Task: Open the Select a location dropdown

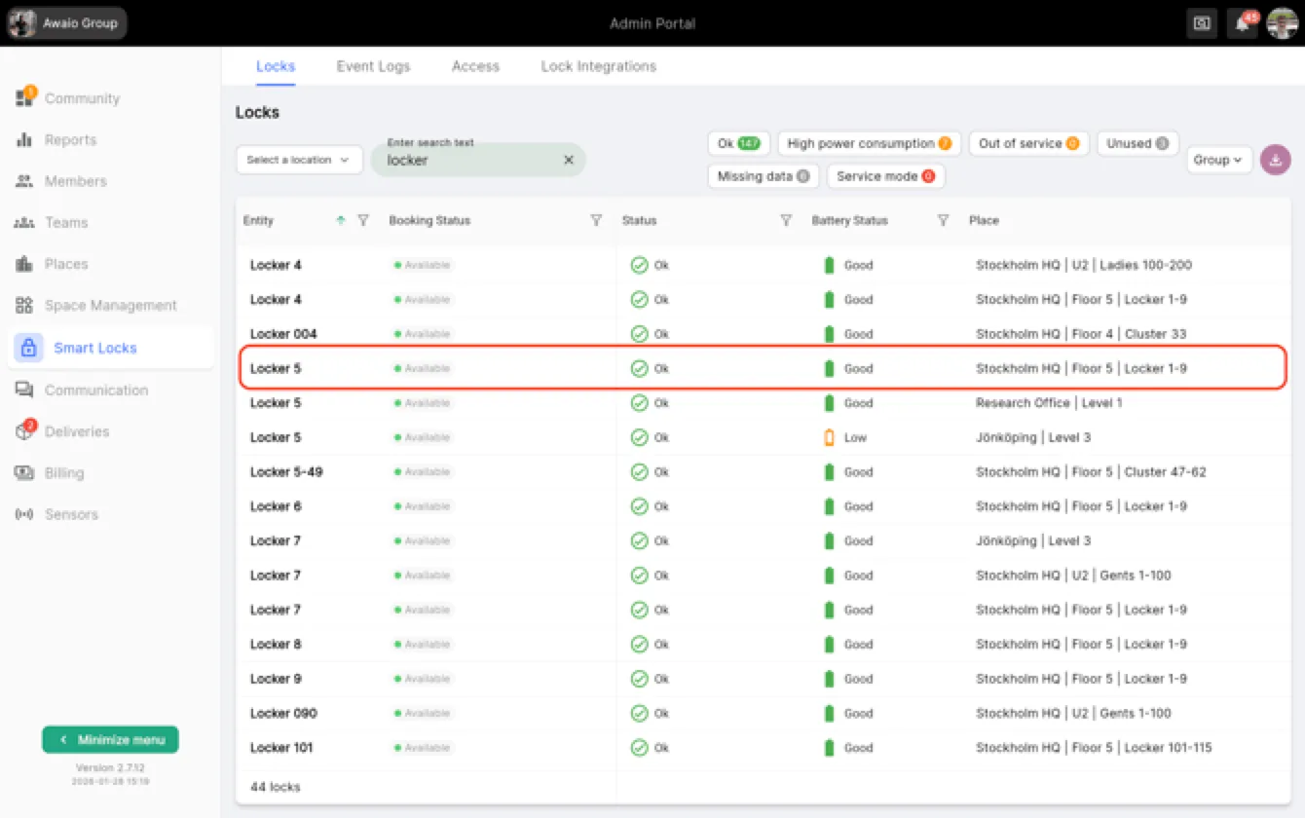Action: click(299, 160)
